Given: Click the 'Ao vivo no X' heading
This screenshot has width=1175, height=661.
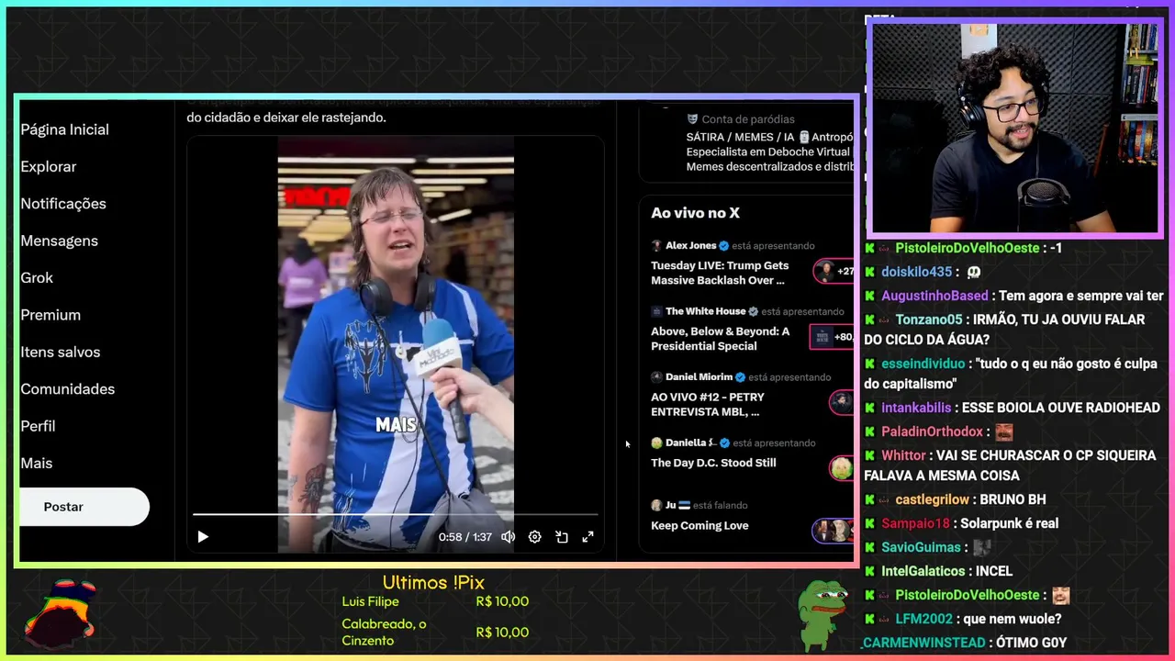Looking at the screenshot, I should pyautogui.click(x=695, y=213).
